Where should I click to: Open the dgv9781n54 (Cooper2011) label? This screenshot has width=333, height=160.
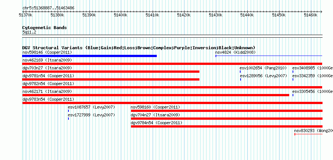click(48, 76)
